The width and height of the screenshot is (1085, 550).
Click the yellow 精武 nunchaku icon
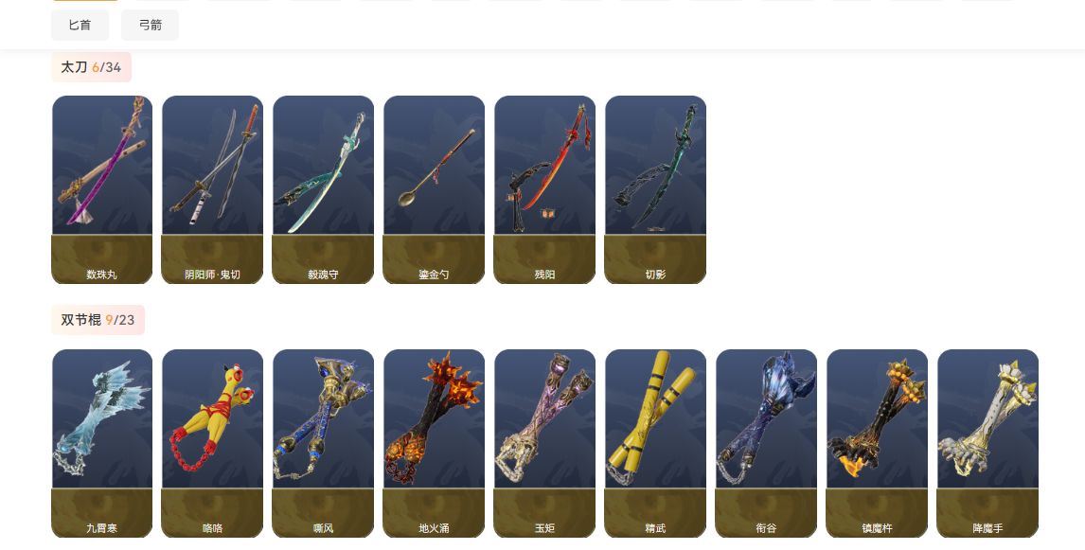coord(655,443)
